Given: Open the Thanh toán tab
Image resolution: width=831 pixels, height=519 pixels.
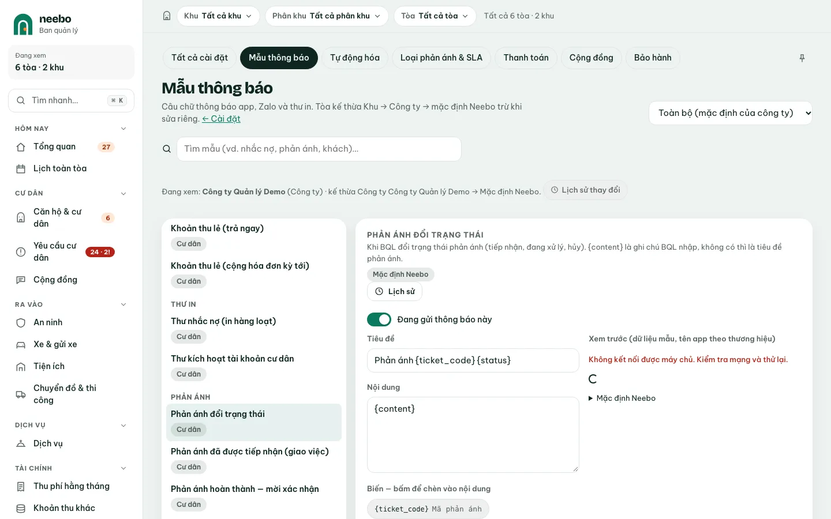Looking at the screenshot, I should 526,58.
